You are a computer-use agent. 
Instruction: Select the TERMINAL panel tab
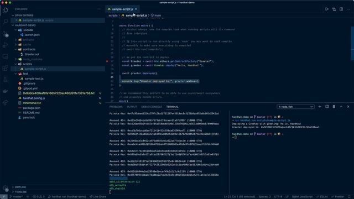[x=172, y=107]
